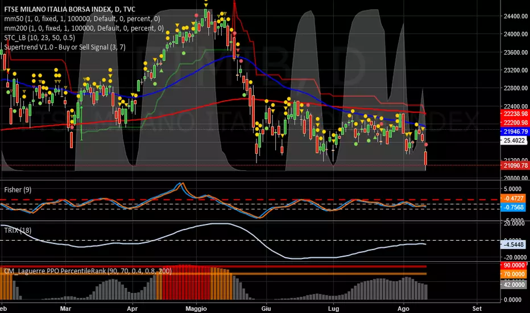Click the 21090.78 last price label

coord(515,166)
